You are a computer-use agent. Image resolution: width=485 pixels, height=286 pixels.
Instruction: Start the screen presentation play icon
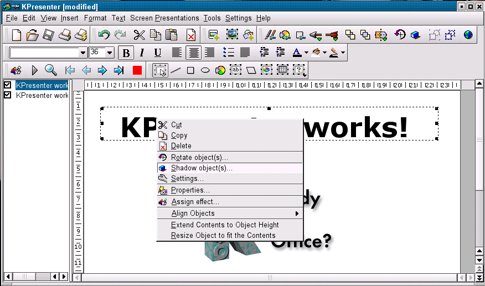point(35,70)
